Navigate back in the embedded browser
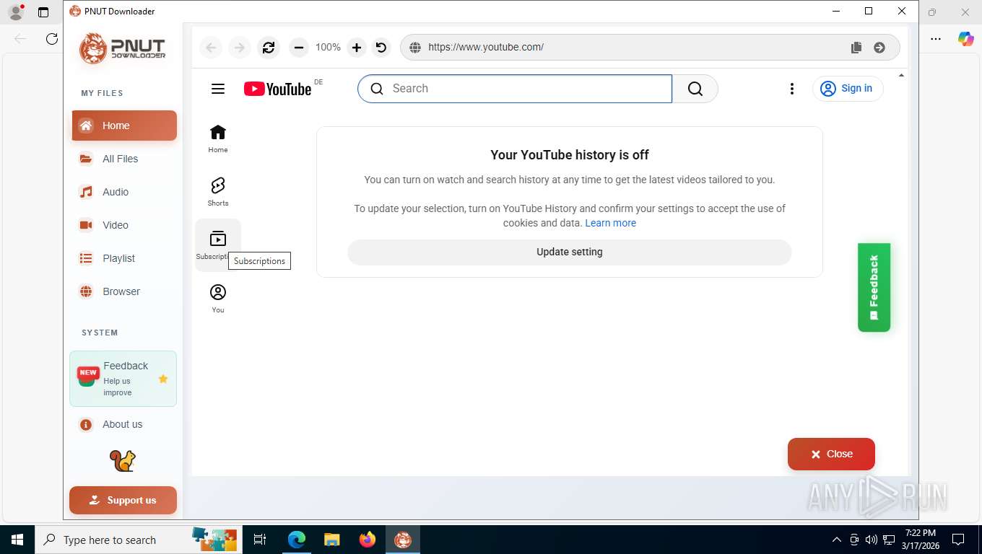Viewport: 982px width, 554px height. point(211,48)
